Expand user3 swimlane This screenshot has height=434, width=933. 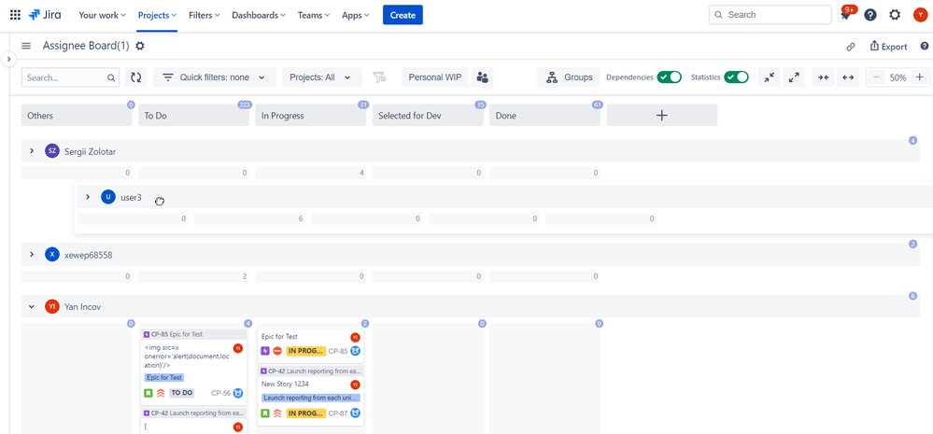(88, 197)
